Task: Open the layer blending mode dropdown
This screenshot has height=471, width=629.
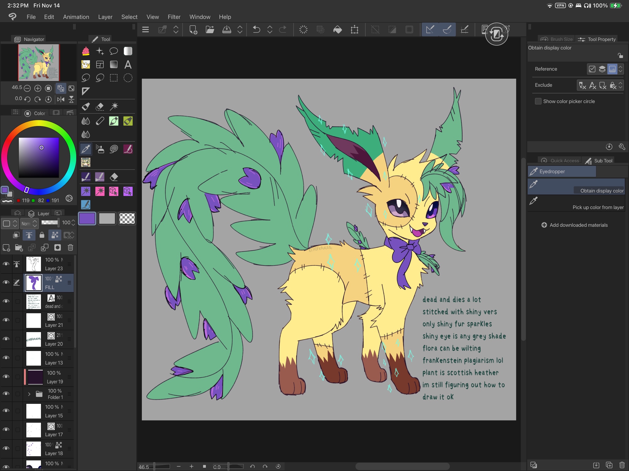Action: pyautogui.click(x=29, y=223)
